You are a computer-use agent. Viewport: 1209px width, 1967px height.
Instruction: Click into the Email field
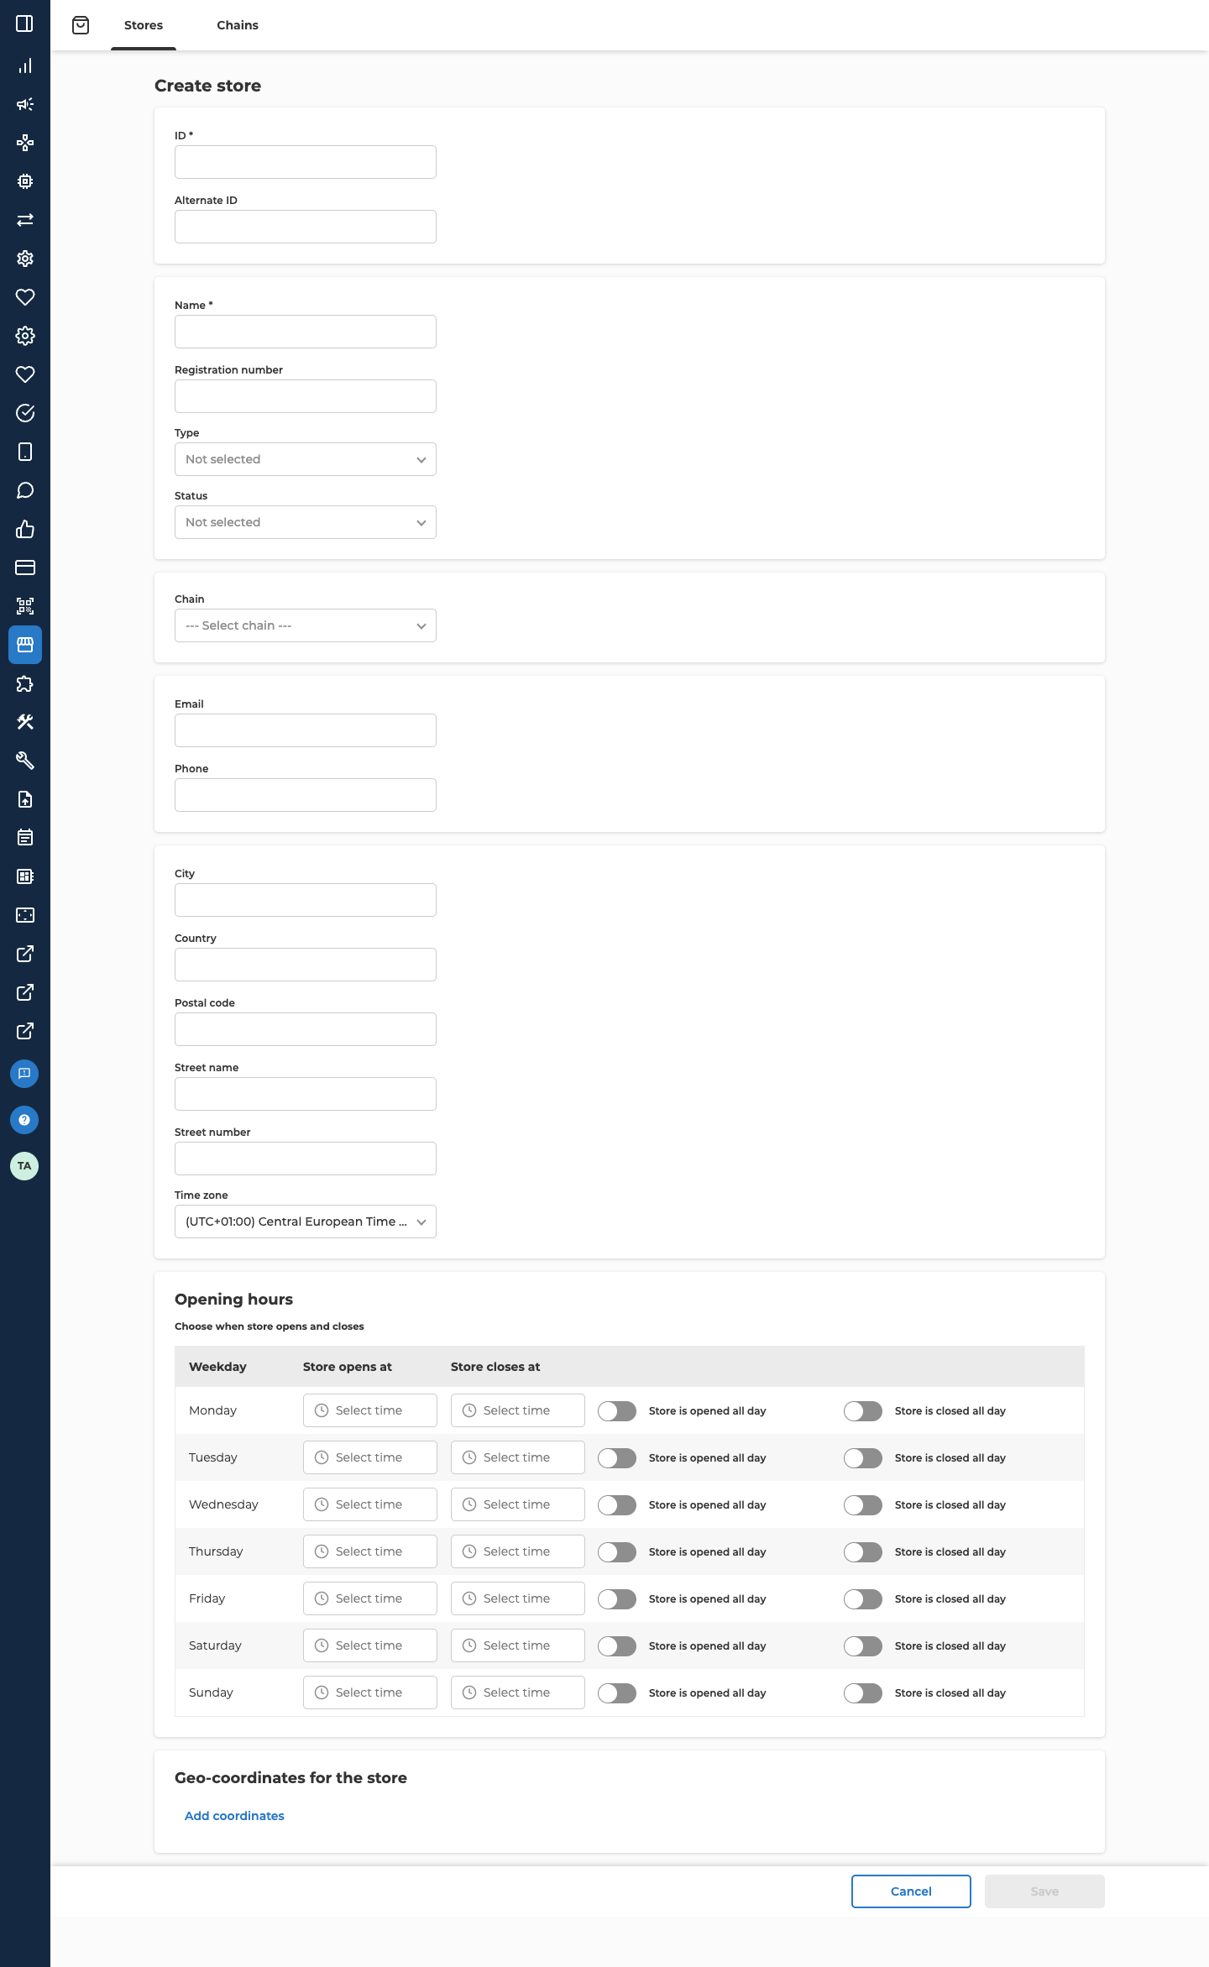coord(306,730)
